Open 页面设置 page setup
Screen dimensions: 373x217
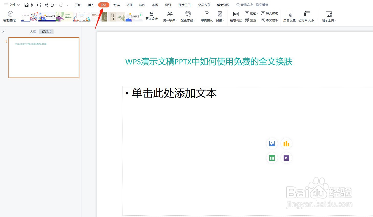coord(289,16)
